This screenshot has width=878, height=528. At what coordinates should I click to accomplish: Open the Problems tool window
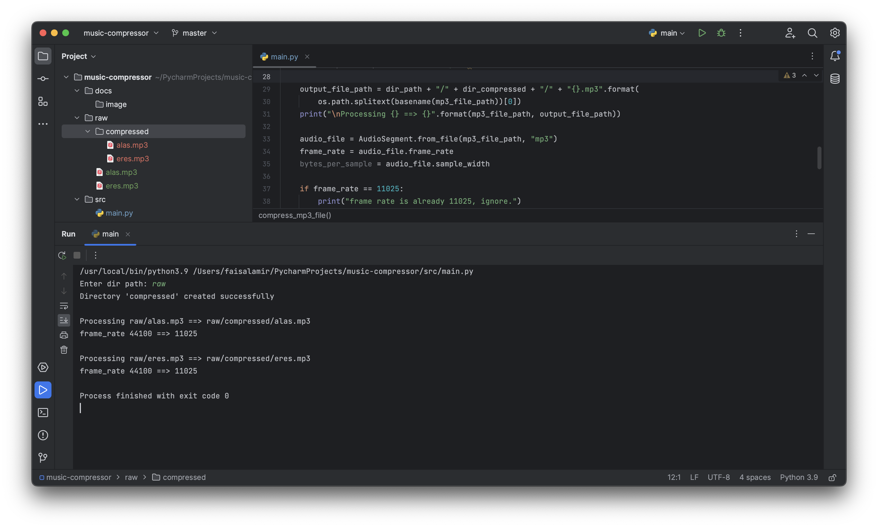click(43, 435)
